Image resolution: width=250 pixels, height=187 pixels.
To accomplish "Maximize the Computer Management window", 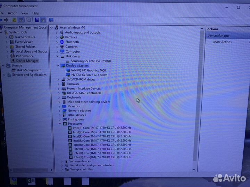I will 238,7.
